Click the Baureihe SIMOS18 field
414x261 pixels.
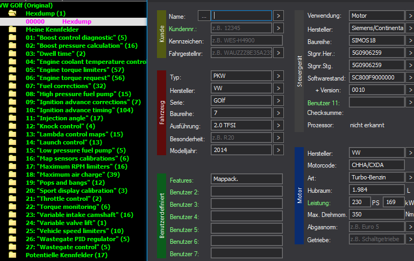tap(377, 40)
